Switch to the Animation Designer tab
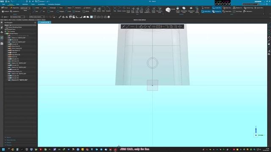 (x=54, y=4)
